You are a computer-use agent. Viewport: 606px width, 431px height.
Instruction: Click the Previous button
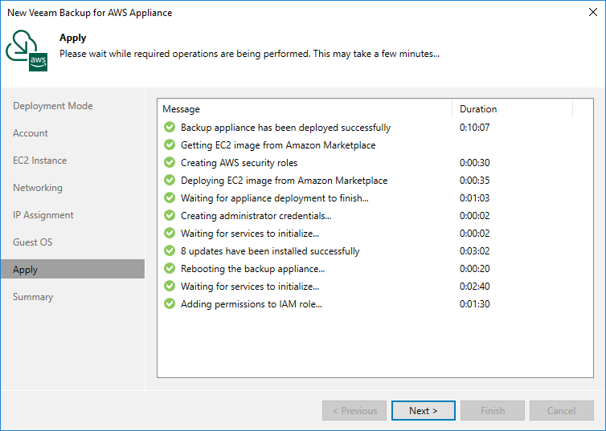coord(354,411)
